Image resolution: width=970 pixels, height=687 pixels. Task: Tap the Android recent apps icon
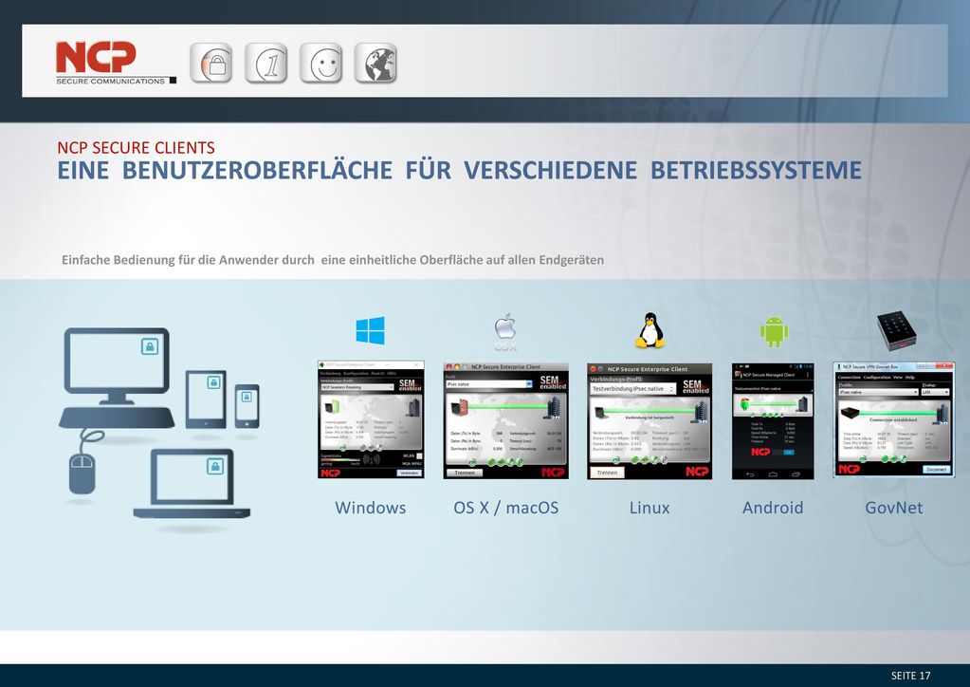[796, 474]
